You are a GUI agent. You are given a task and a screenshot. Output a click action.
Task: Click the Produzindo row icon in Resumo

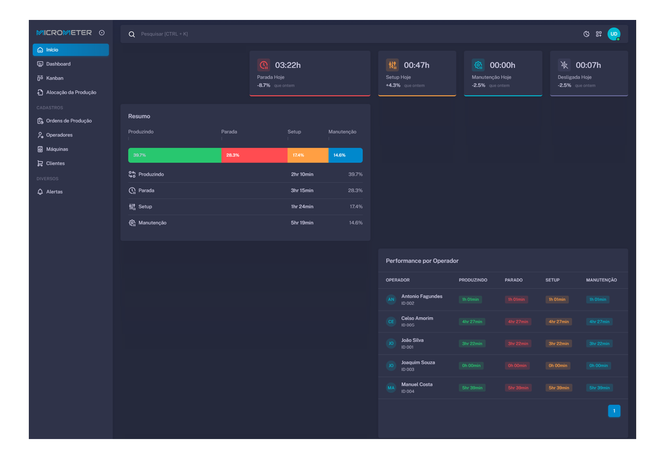[x=132, y=174]
